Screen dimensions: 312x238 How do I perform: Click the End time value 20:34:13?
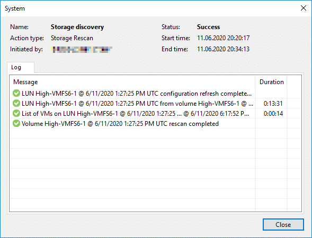click(x=223, y=49)
